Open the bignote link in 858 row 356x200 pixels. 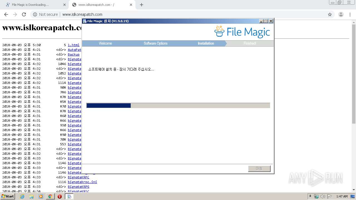click(75, 102)
